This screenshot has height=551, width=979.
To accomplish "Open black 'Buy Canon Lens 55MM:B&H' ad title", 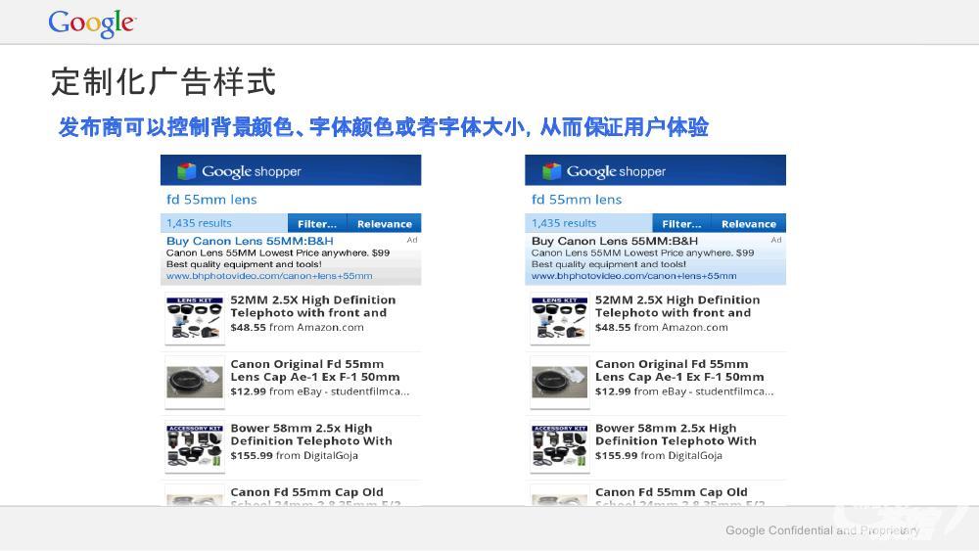I will point(615,241).
